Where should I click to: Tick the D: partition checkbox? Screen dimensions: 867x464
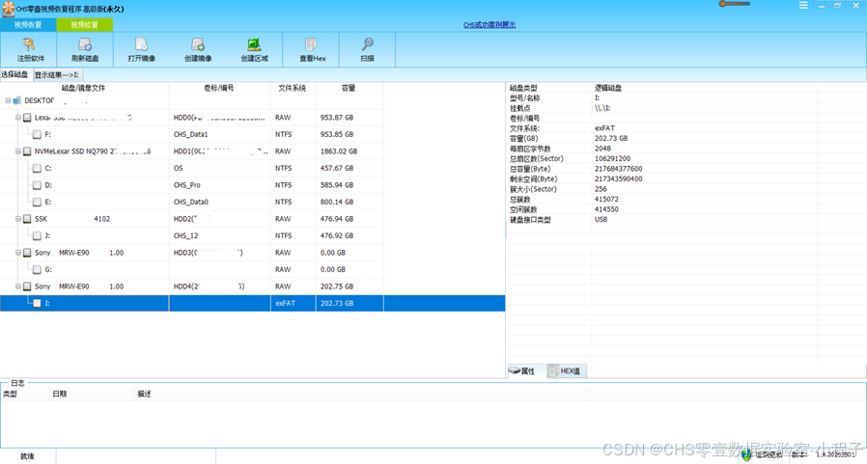point(37,185)
